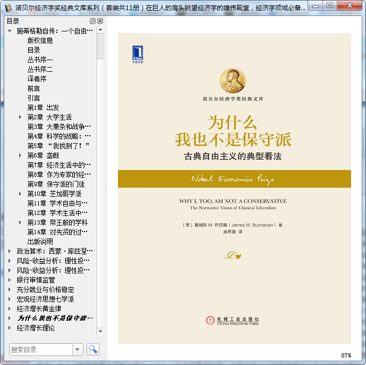The height and width of the screenshot is (365, 366).
Task: Expand the 经济增长理论 node
Action: (10, 328)
